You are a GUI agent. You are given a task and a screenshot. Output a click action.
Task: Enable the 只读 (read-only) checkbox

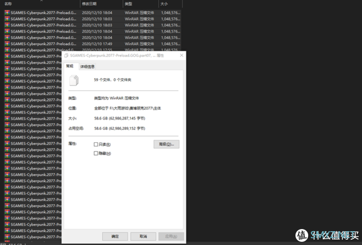click(x=96, y=144)
